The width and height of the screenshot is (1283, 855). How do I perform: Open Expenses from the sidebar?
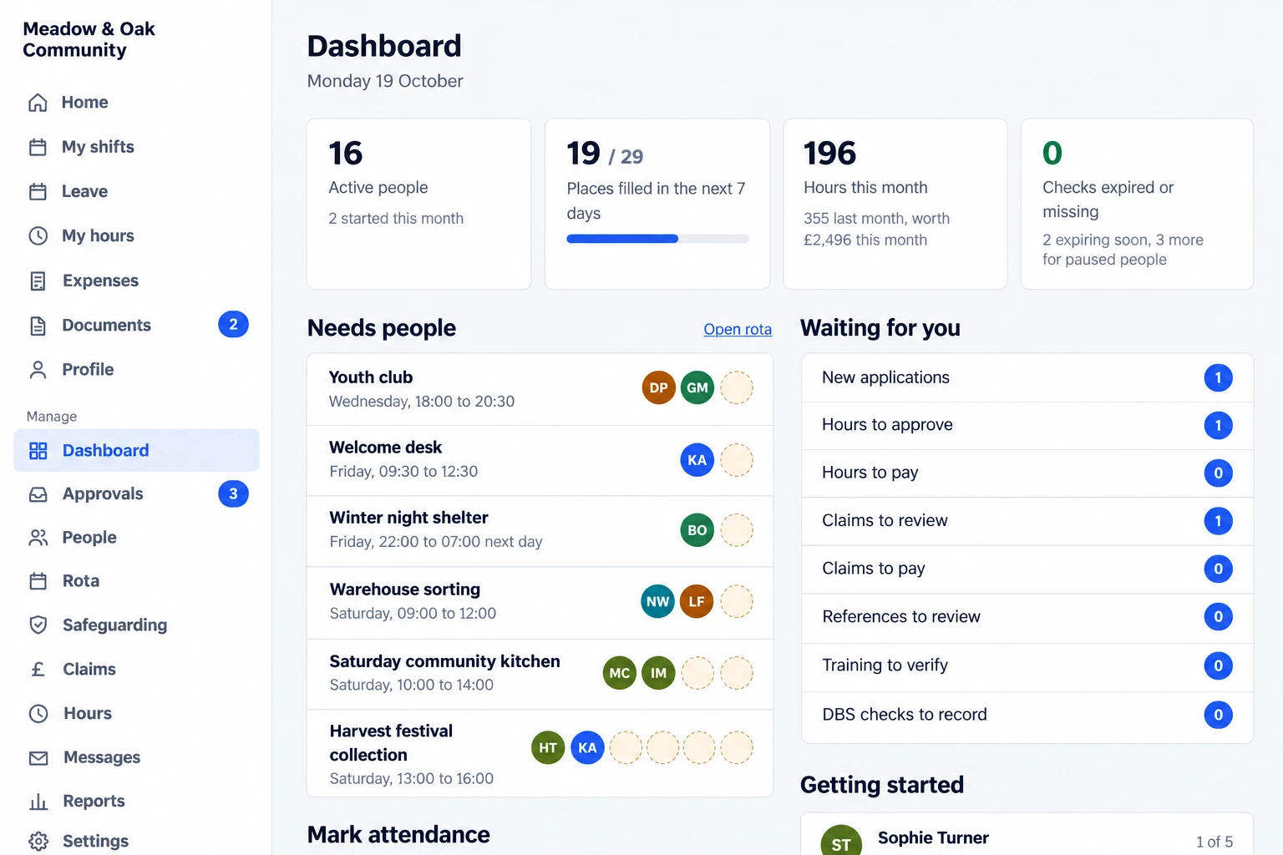136,281
